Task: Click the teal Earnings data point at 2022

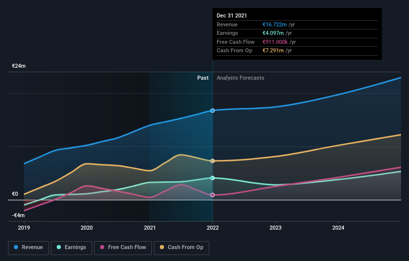Action: coord(213,178)
